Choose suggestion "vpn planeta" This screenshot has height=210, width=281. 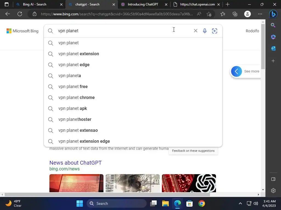click(133, 75)
